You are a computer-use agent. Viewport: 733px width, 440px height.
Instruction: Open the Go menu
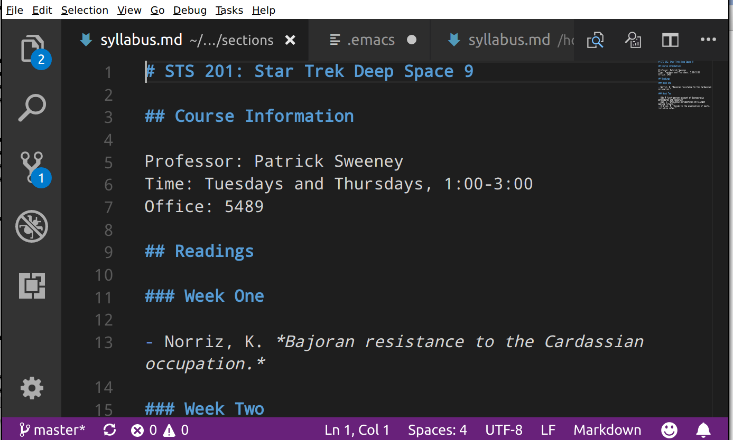click(157, 10)
